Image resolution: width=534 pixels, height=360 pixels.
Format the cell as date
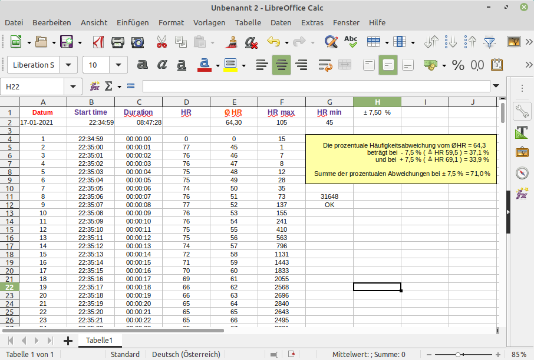[x=497, y=65]
